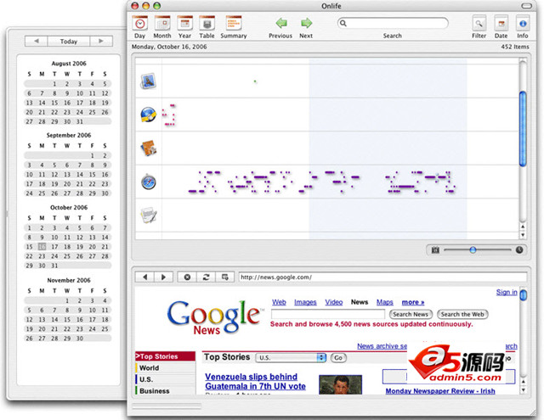Open the Web link on Google News
544x420 pixels.
coord(279,302)
